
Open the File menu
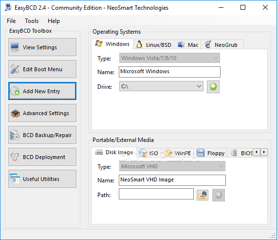click(11, 21)
